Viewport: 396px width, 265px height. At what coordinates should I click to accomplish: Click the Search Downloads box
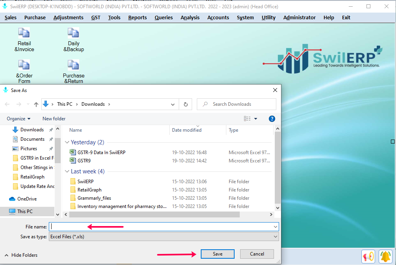point(237,104)
